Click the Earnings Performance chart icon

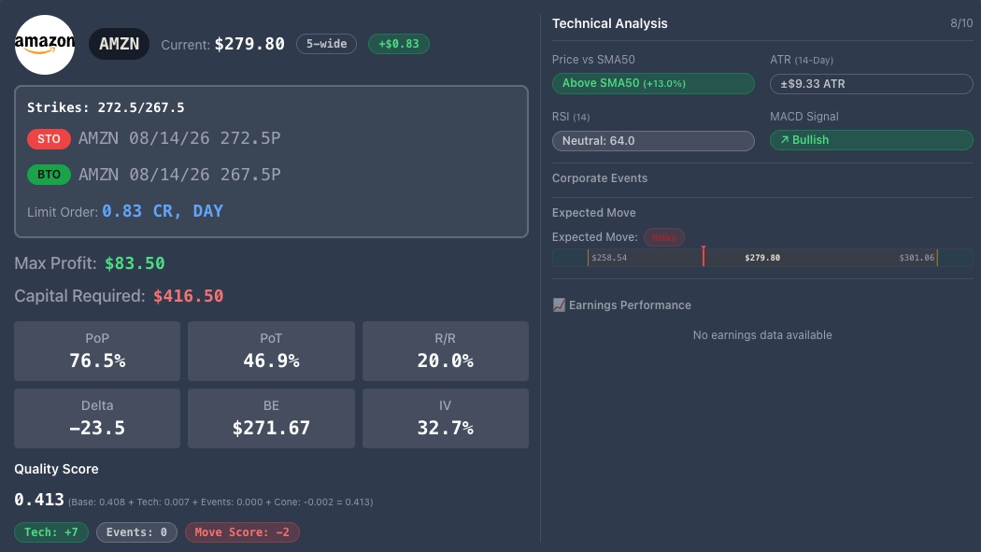tap(559, 305)
